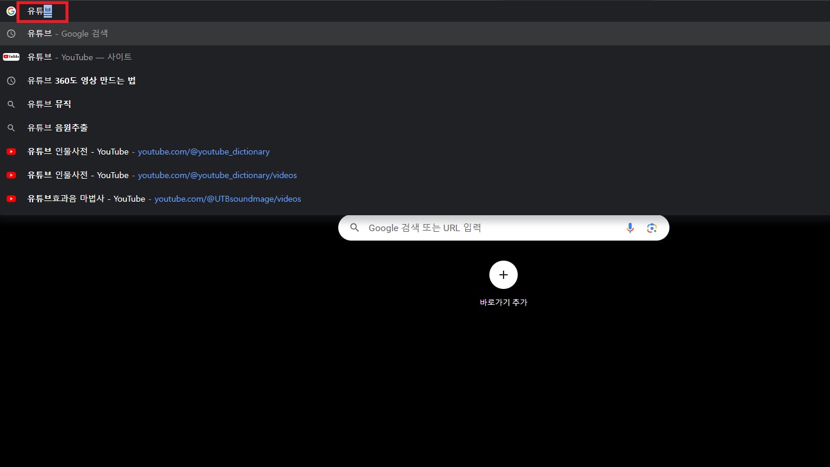
Task: Choose the 유튜브 음원추출 suggestion
Action: pyautogui.click(x=415, y=128)
